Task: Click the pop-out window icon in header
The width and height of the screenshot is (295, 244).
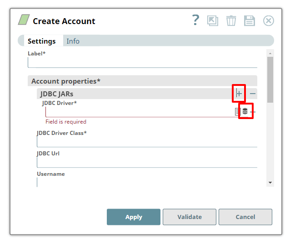Action: [x=213, y=21]
